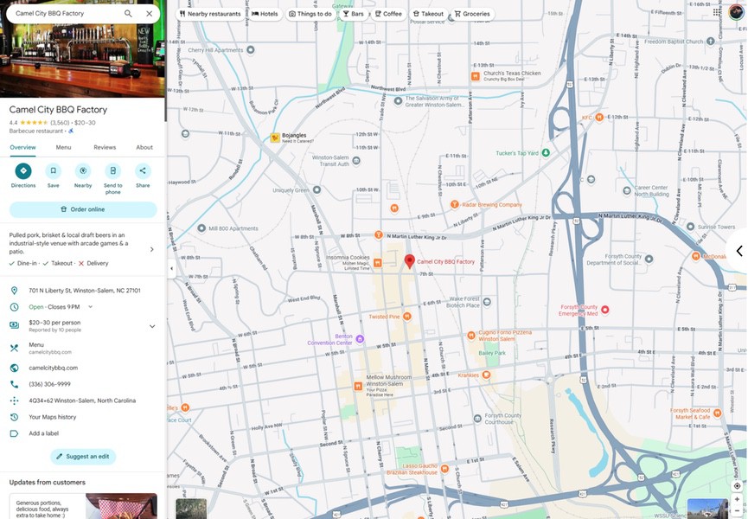748x519 pixels.
Task: Click the plus code 4Q34+62 Winston-Salem
Action: tap(82, 400)
